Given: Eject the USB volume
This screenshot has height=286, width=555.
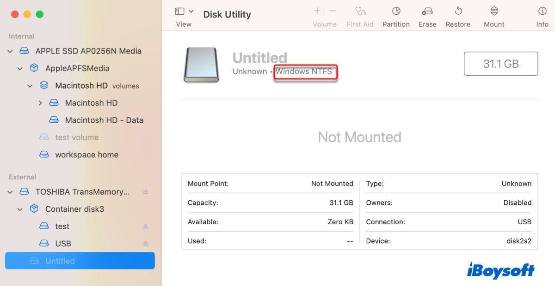Looking at the screenshot, I should (145, 243).
